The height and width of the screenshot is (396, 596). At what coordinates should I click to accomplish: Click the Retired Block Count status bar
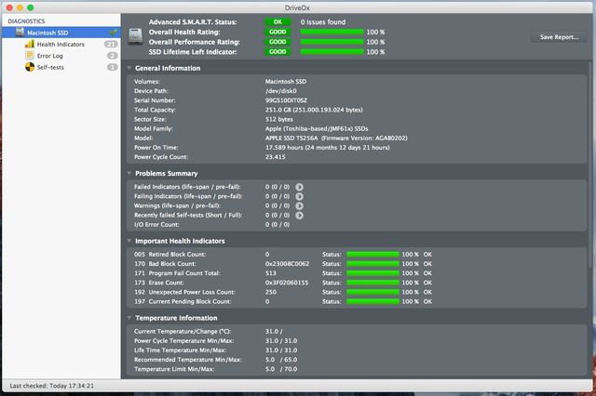pos(372,254)
